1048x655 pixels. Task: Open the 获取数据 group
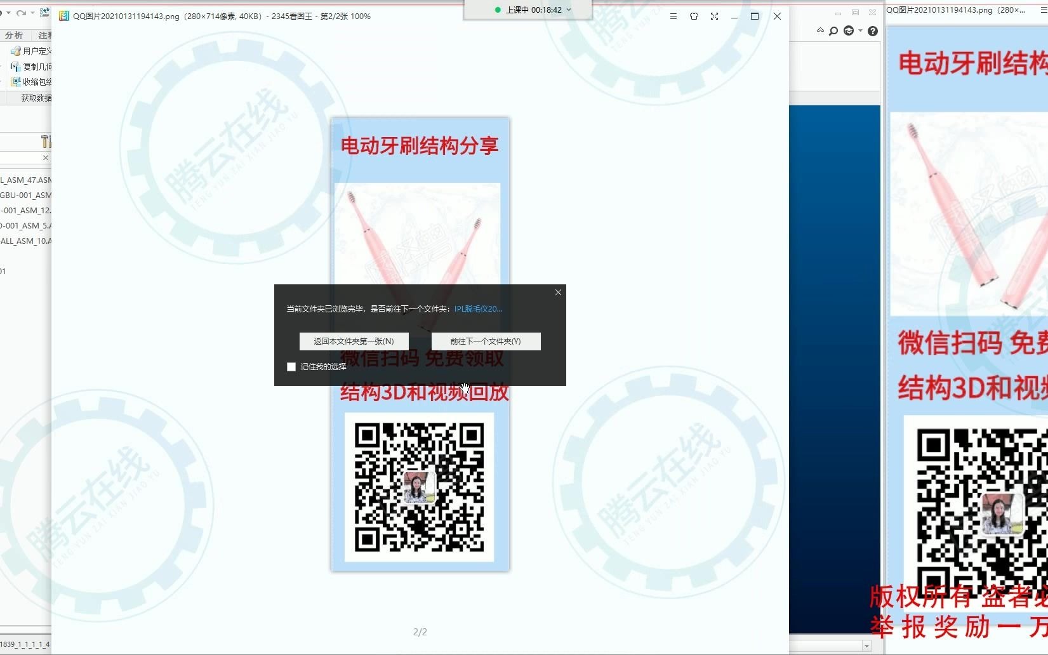pyautogui.click(x=36, y=98)
